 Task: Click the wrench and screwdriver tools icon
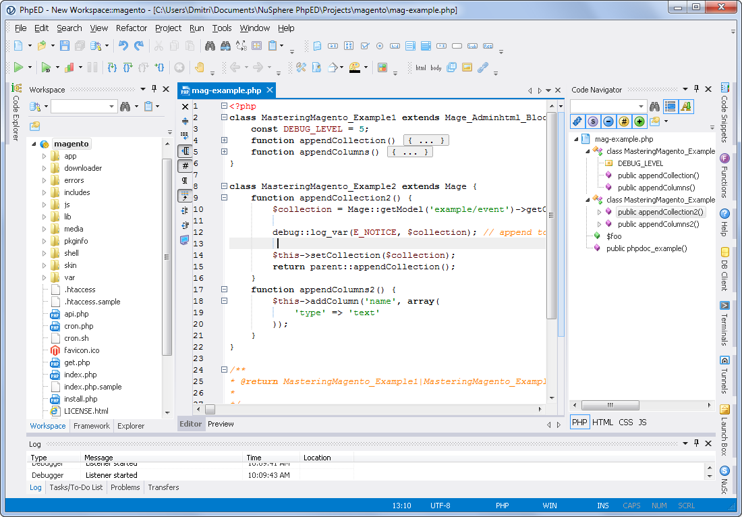(x=301, y=67)
